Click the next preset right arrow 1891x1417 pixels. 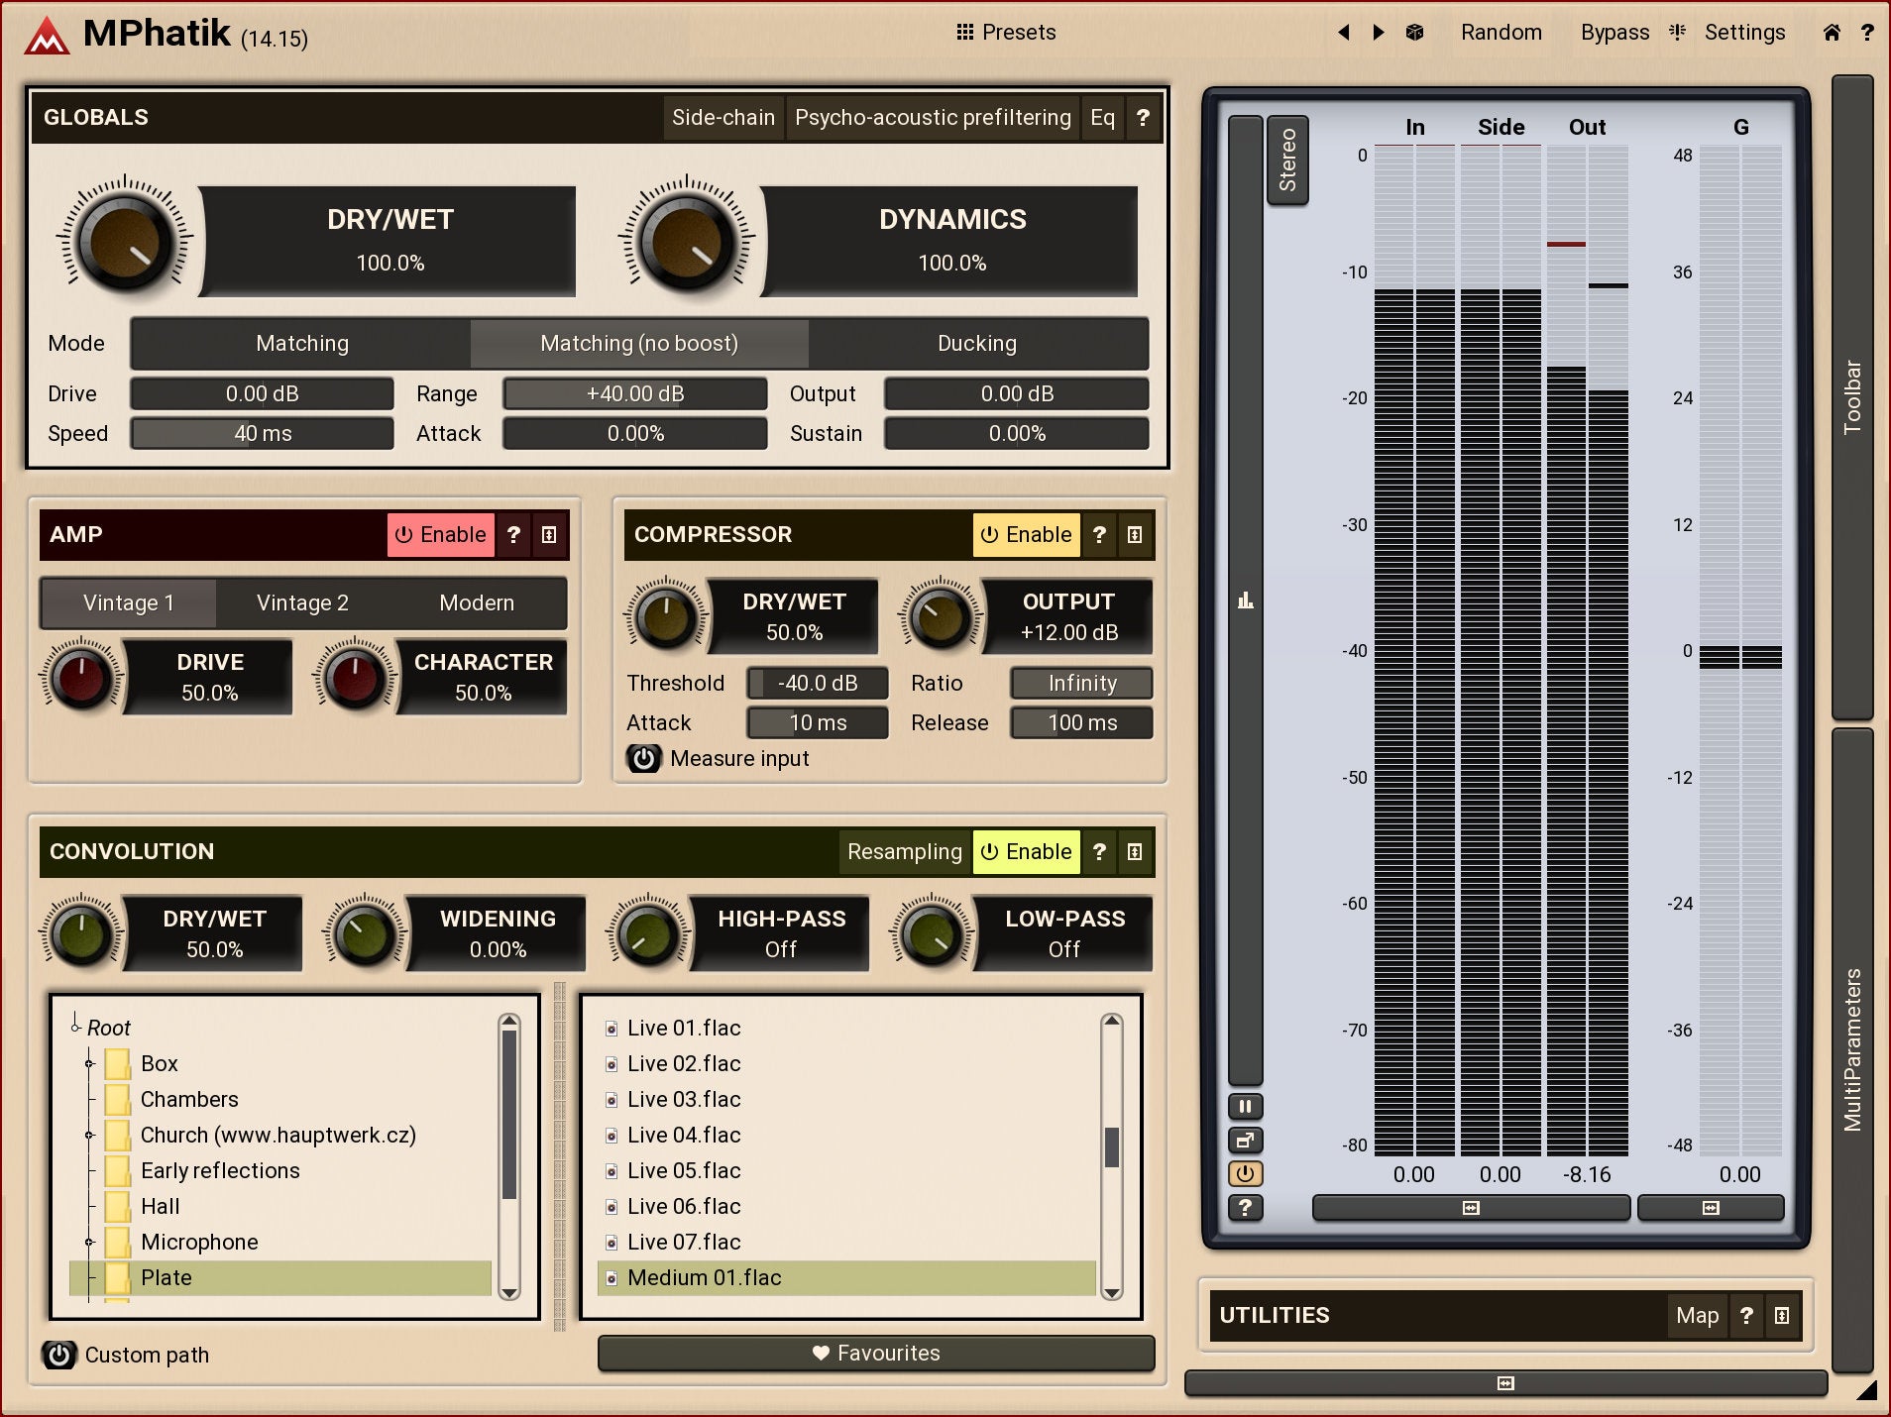click(x=1379, y=33)
